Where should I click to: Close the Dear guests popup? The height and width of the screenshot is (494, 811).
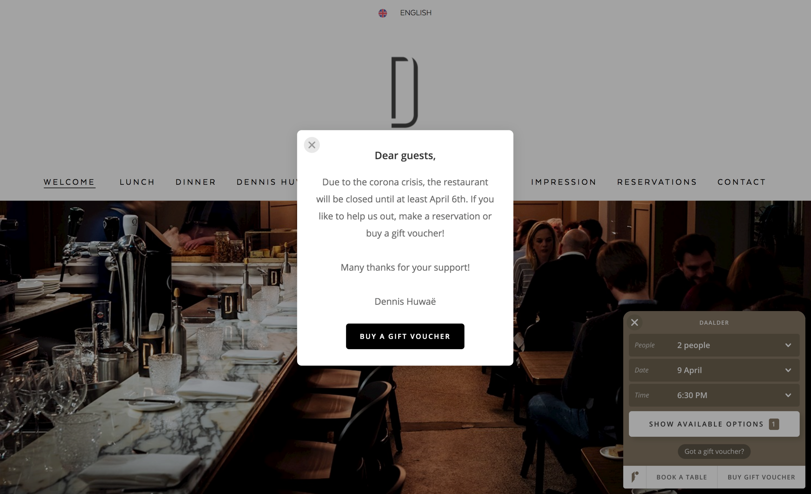312,145
